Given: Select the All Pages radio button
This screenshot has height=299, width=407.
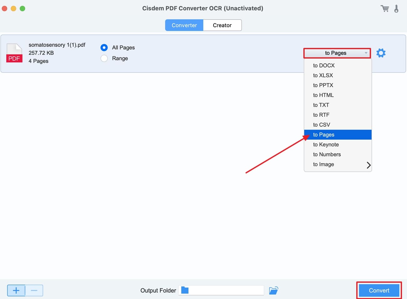Looking at the screenshot, I should tap(104, 48).
